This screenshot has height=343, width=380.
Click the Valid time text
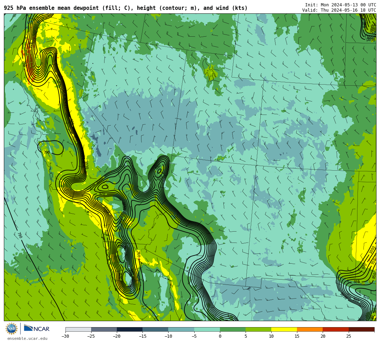(x=339, y=10)
